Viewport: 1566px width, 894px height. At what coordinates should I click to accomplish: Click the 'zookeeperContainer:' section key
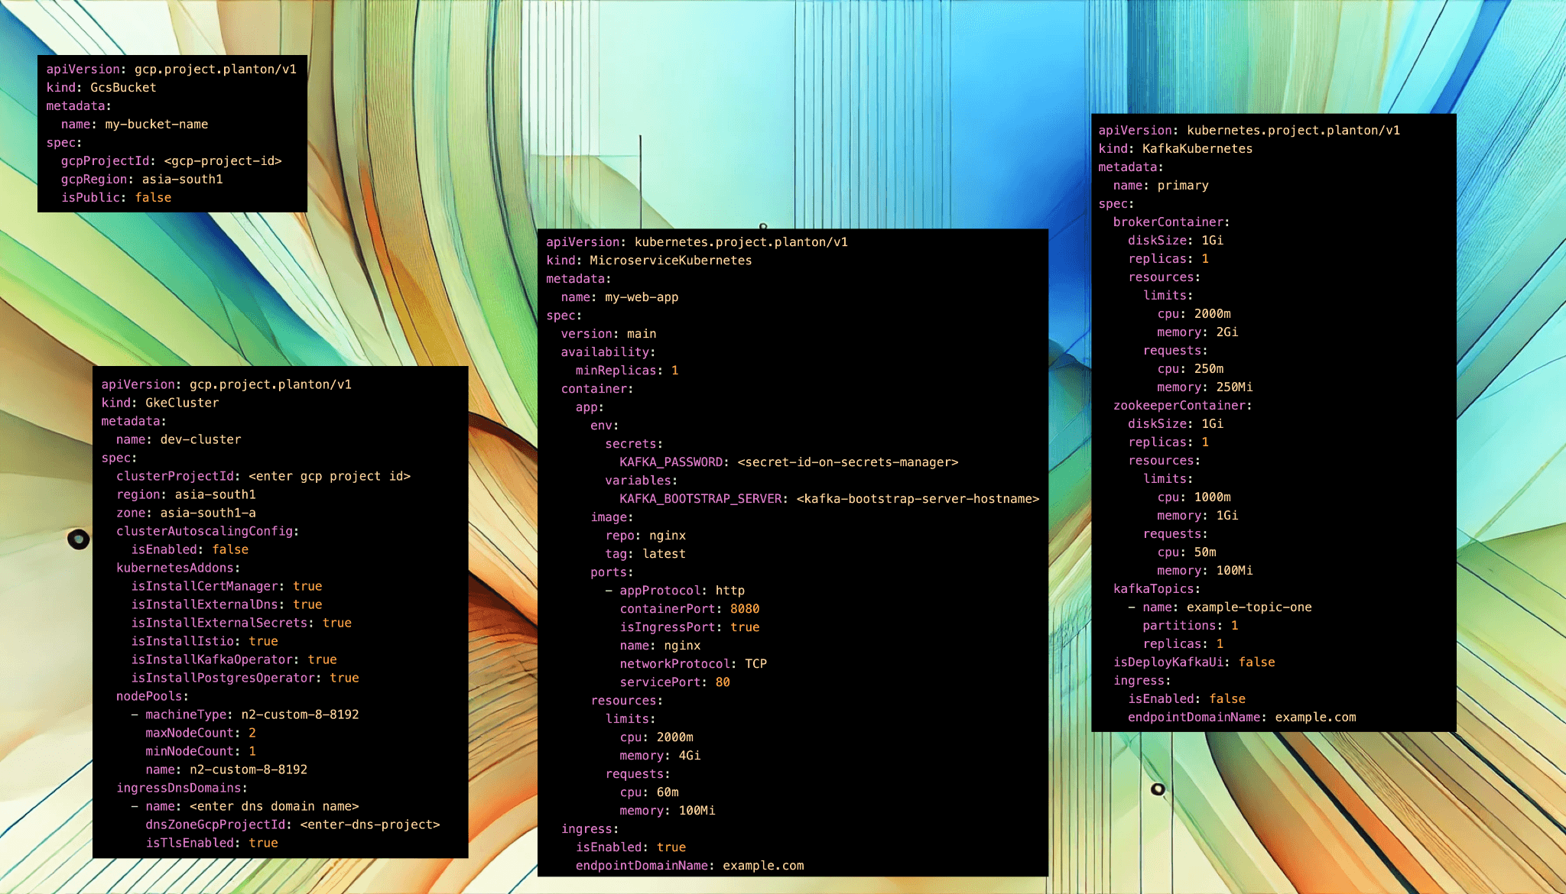click(x=1182, y=406)
